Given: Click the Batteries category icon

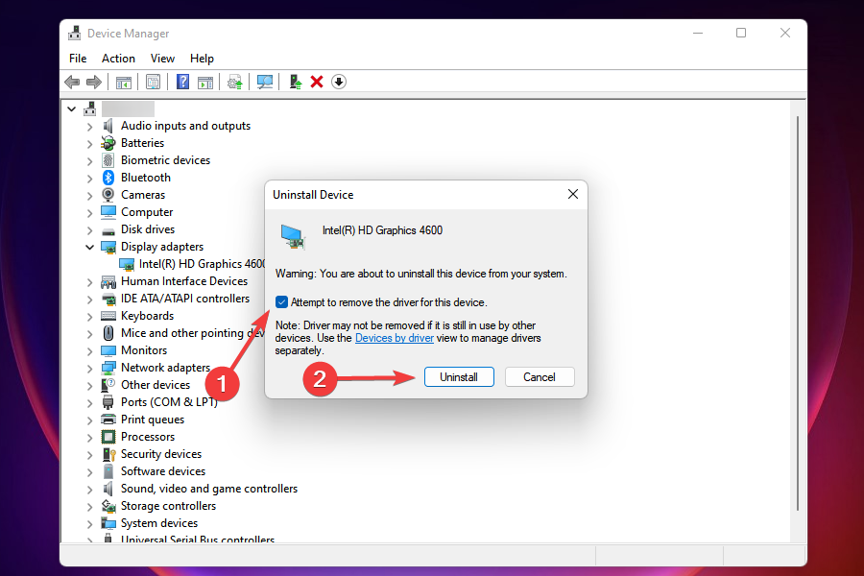Looking at the screenshot, I should [108, 143].
